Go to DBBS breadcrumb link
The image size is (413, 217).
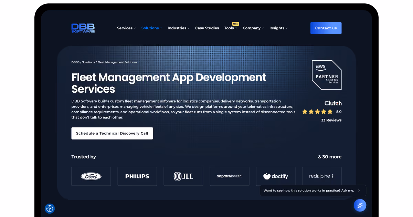coord(75,62)
